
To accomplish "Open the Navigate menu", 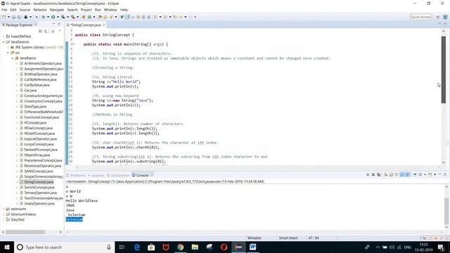I will pos(57,10).
